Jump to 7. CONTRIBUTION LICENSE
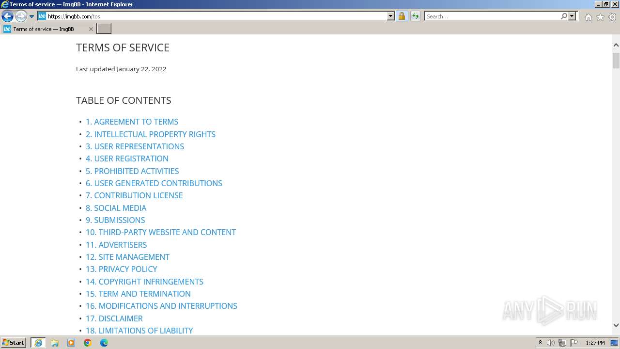 coord(134,195)
